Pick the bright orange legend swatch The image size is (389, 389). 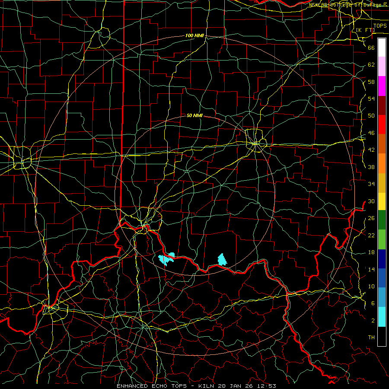pyautogui.click(x=382, y=163)
